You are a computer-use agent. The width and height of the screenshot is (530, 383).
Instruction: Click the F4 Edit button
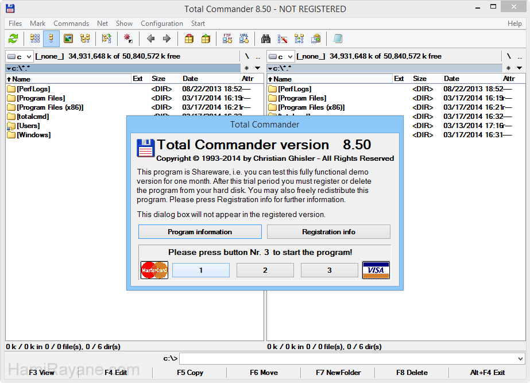click(x=115, y=373)
